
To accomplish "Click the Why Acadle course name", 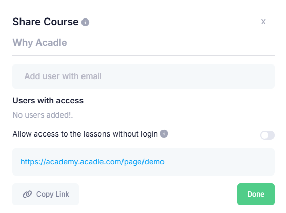I will coord(40,43).
